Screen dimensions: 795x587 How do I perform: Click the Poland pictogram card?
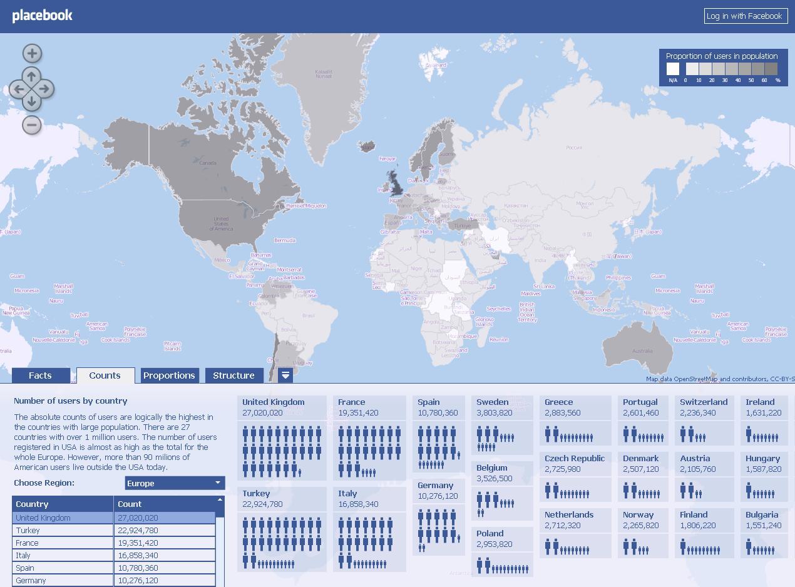(x=502, y=552)
